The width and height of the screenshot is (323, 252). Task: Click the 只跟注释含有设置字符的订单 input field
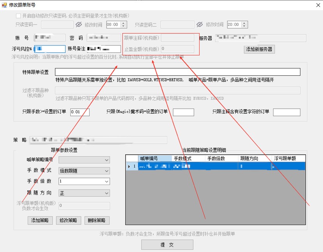[287, 112]
